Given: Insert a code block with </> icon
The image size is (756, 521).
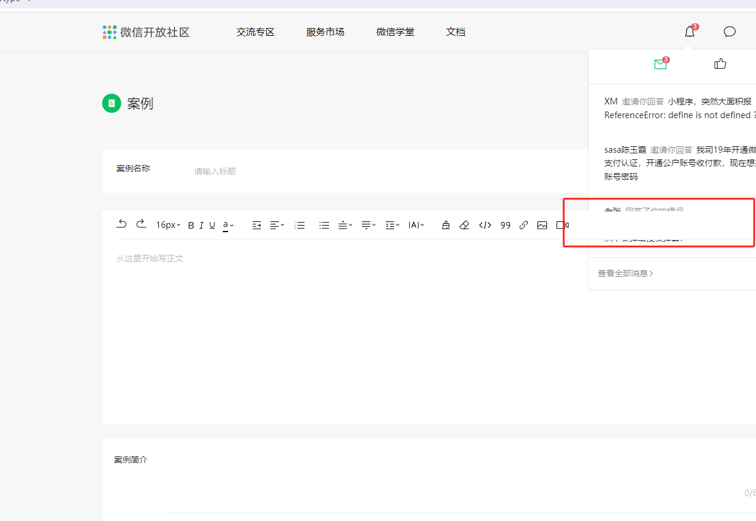Looking at the screenshot, I should coord(485,225).
